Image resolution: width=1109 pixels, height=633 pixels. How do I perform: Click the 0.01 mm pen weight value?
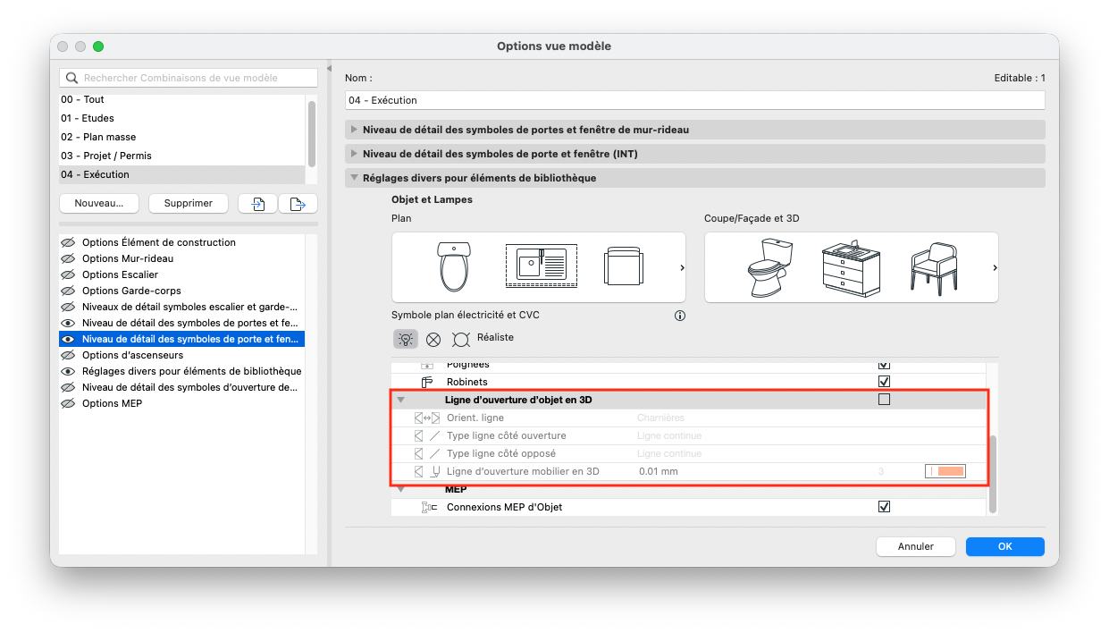(659, 471)
